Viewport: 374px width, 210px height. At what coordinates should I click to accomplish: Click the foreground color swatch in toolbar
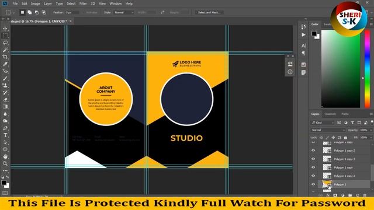point(4,183)
